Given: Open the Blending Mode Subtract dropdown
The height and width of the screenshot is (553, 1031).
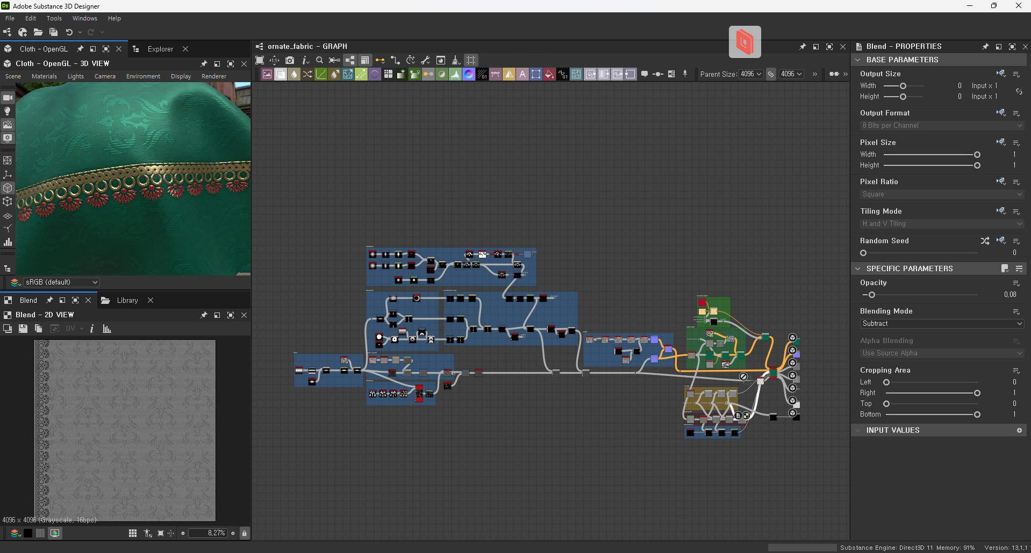Looking at the screenshot, I should point(941,324).
